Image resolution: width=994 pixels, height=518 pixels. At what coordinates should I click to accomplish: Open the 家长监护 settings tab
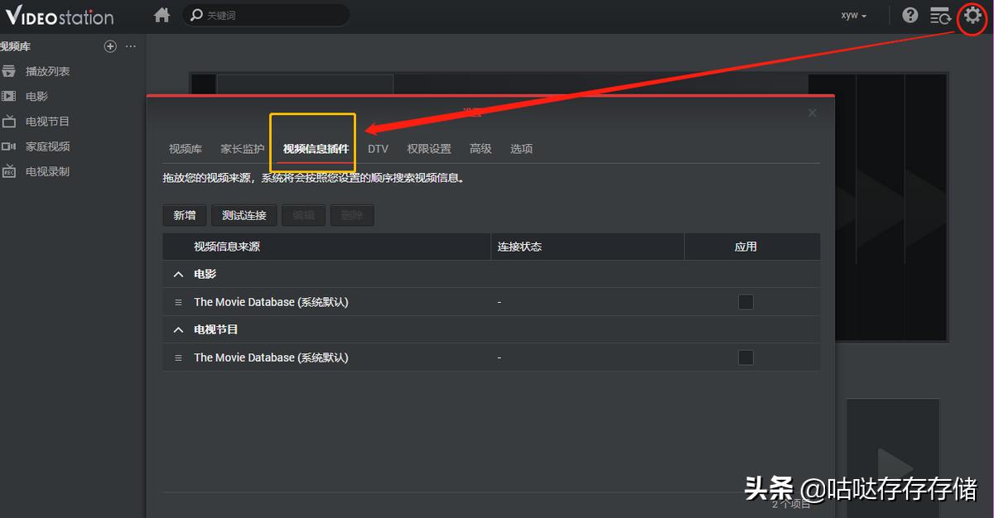241,149
